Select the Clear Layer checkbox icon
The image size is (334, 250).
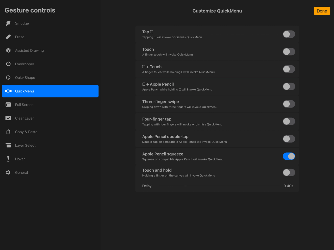(8, 118)
